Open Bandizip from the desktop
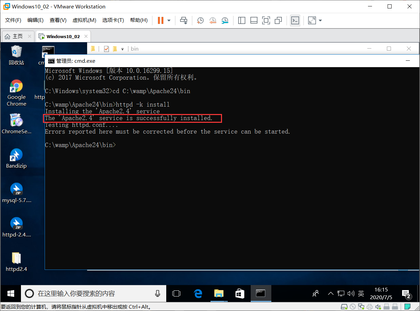Viewport: 420px width, 311px height. pos(16,155)
